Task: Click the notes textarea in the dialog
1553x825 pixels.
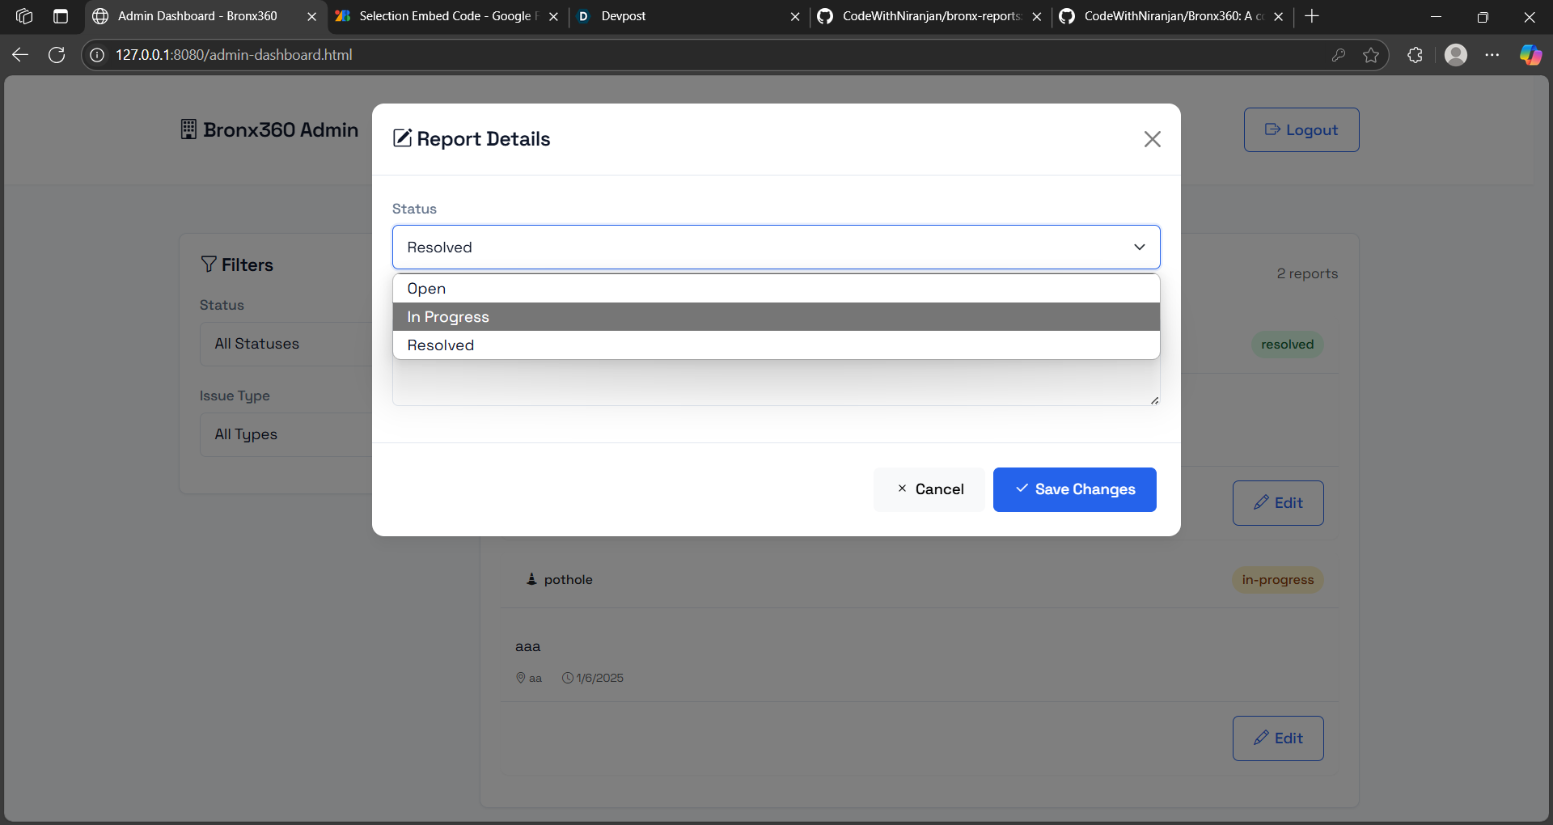Action: click(x=776, y=383)
